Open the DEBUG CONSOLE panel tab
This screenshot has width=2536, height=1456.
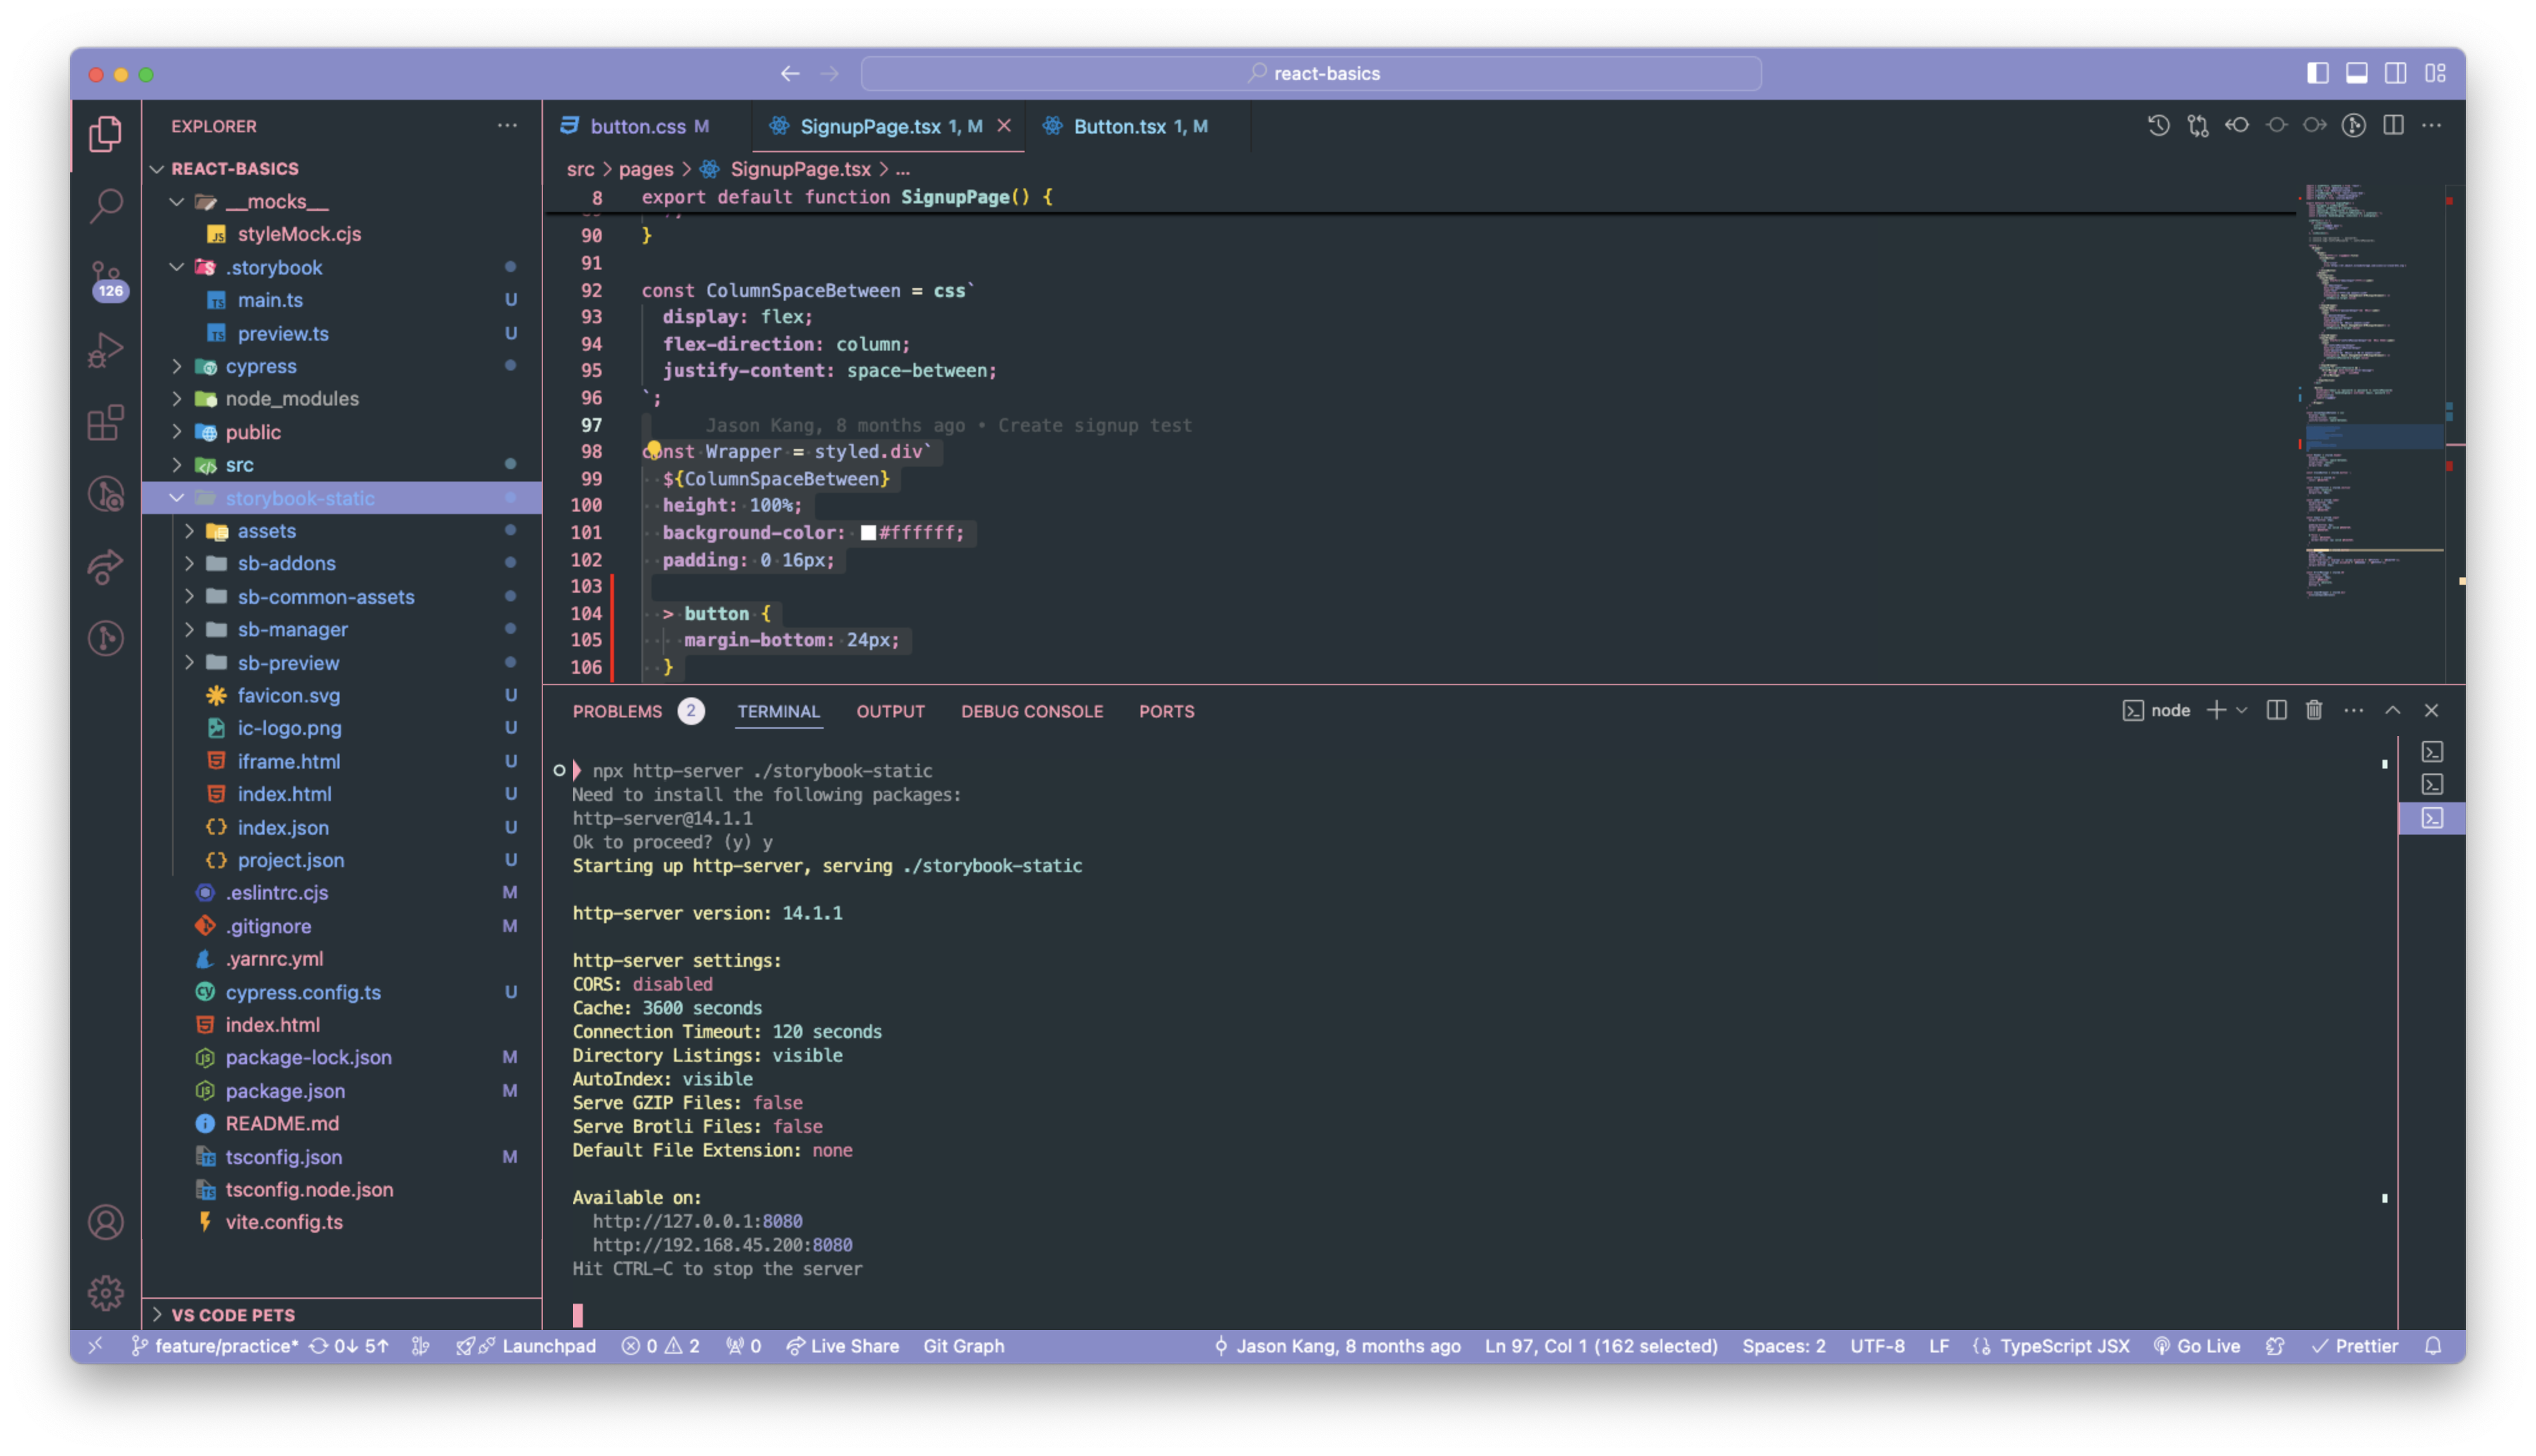point(1032,711)
